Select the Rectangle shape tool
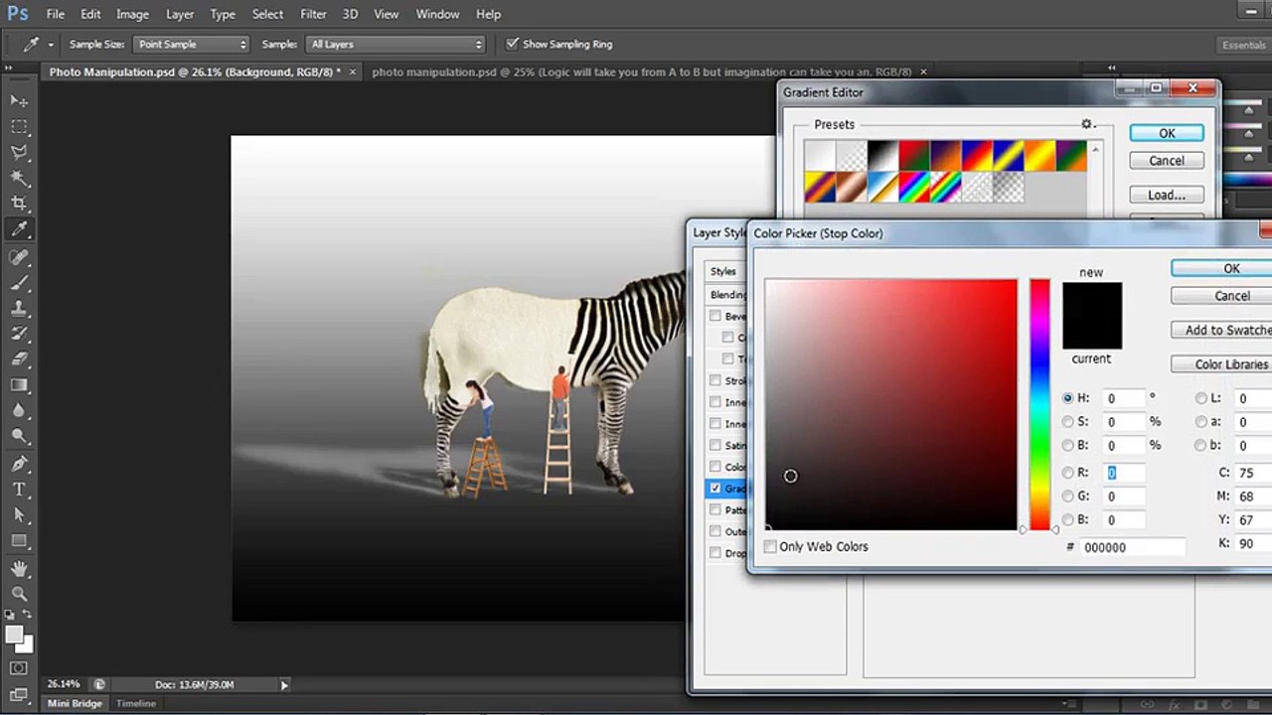This screenshot has width=1272, height=715. tap(19, 541)
